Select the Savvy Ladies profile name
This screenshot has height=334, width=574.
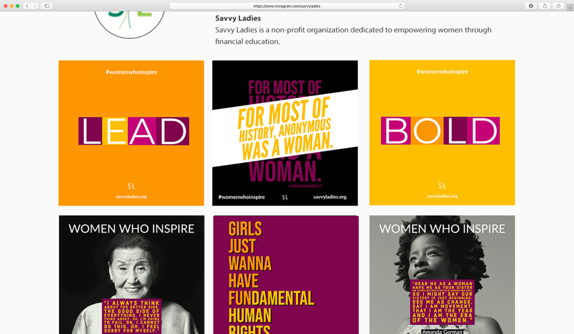238,18
